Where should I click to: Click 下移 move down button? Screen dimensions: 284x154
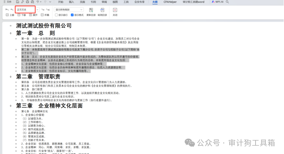pos(22,15)
